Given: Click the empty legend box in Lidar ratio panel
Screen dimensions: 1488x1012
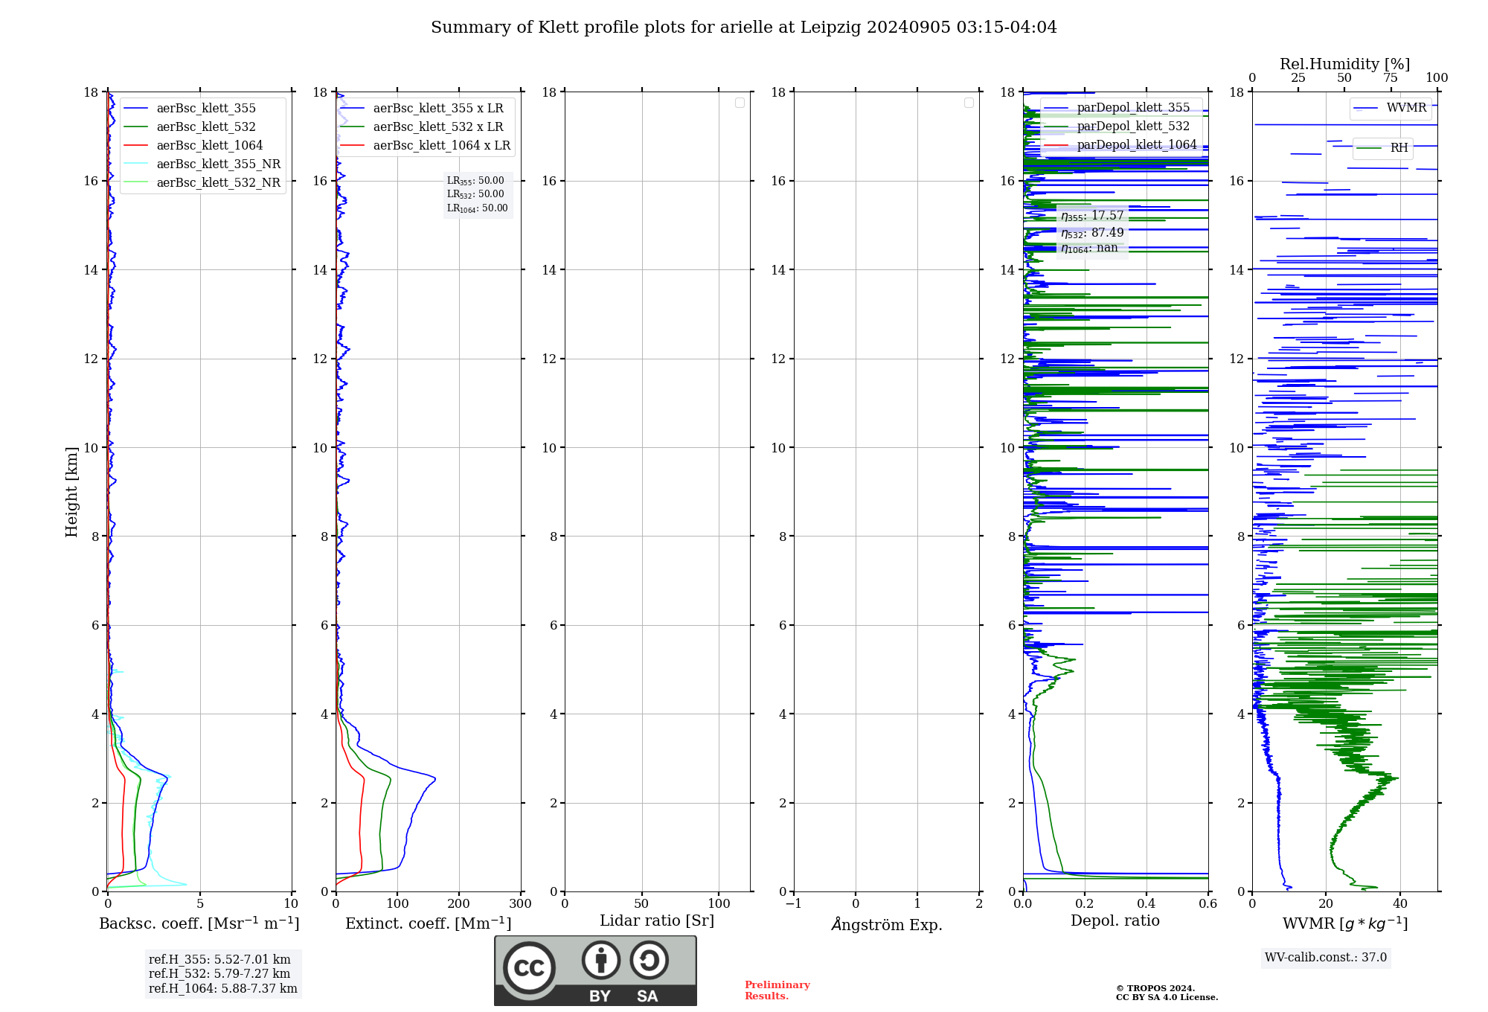Looking at the screenshot, I should coord(740,103).
